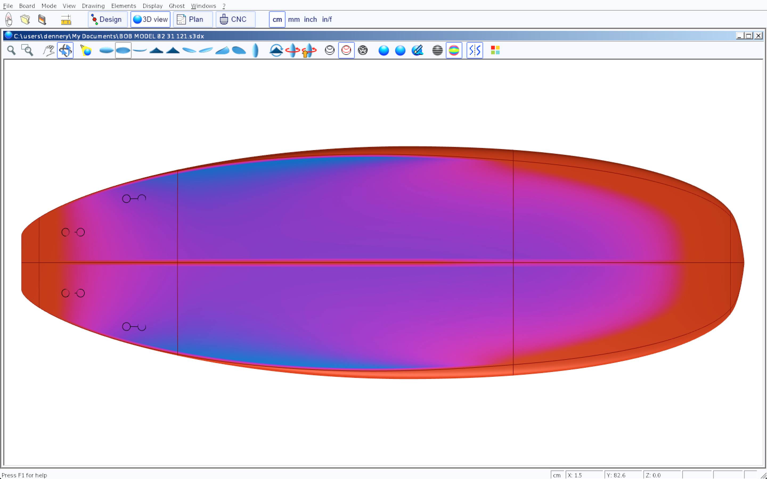
Task: Open the wireframe mesh display icon
Action: tap(362, 50)
